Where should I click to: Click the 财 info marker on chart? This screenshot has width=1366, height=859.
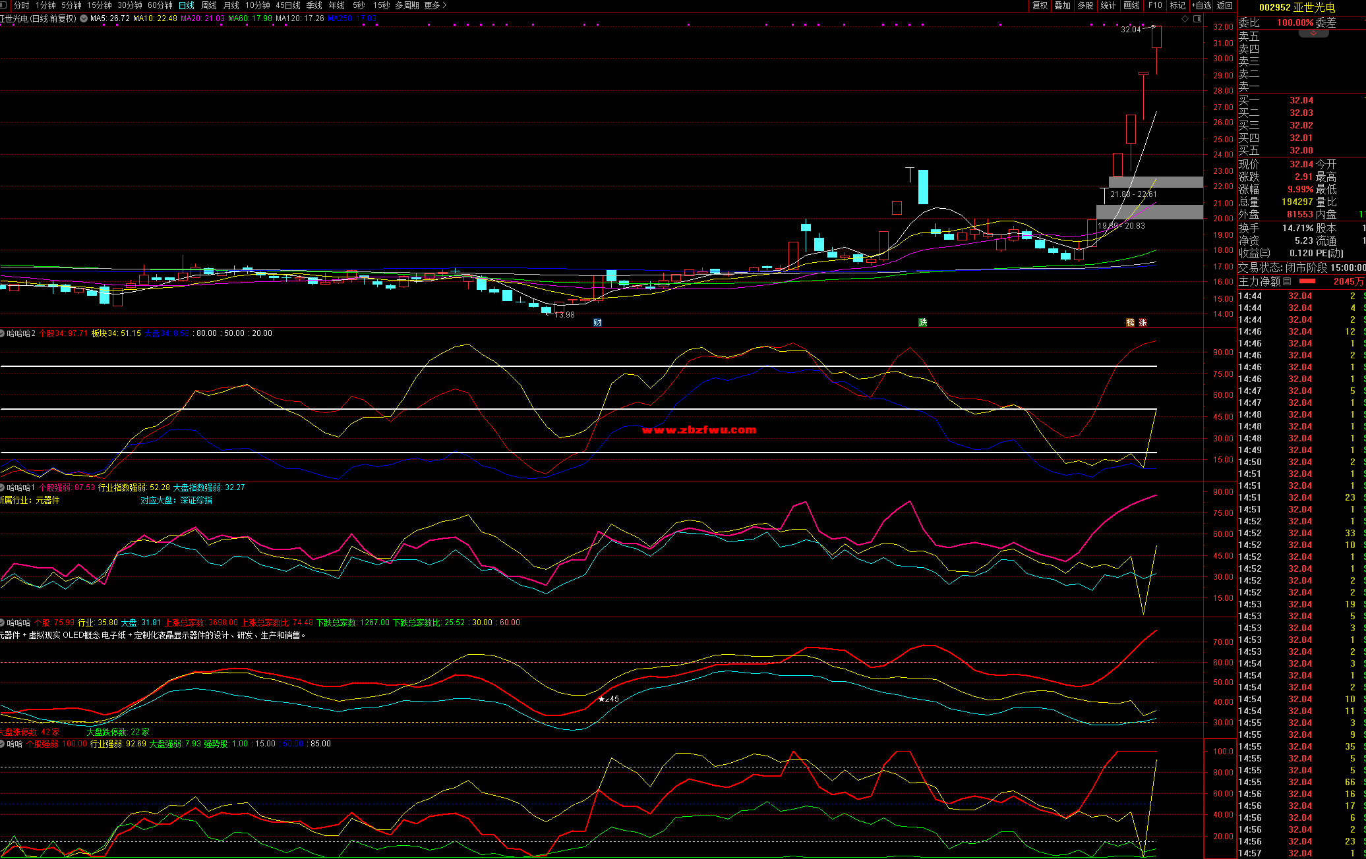[597, 322]
